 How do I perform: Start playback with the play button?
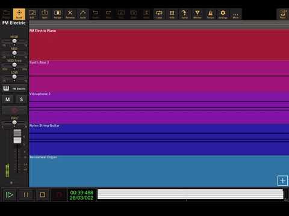9,194
